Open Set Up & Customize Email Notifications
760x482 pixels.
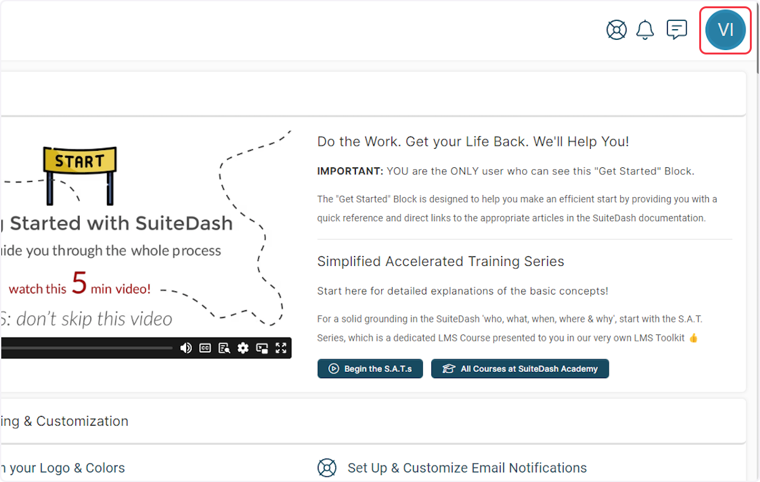coord(467,468)
